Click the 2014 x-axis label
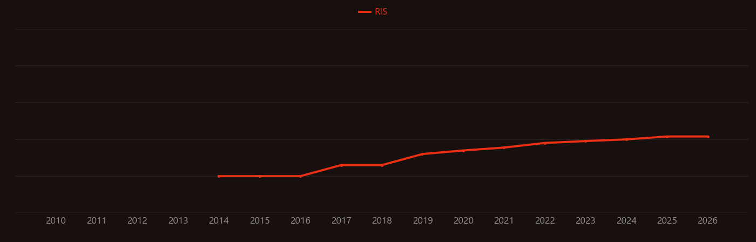 [x=219, y=221]
